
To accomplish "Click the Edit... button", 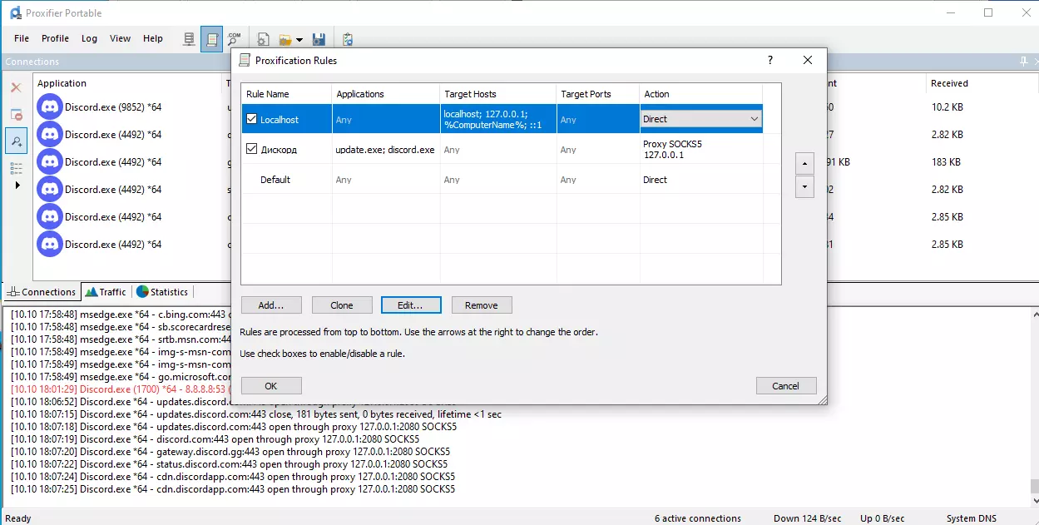I will click(410, 305).
